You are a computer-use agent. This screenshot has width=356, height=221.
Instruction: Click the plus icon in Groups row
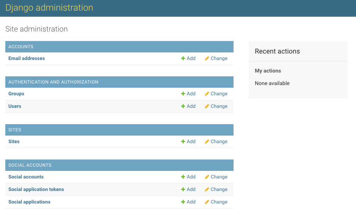183,94
